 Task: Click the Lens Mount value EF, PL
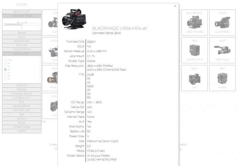point(91,56)
